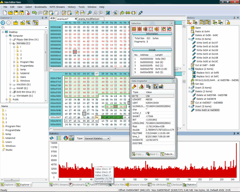
Task: Click the Copy button in Data Inspector
Action: click(138, 154)
